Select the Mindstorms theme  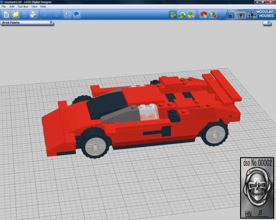[241, 15]
